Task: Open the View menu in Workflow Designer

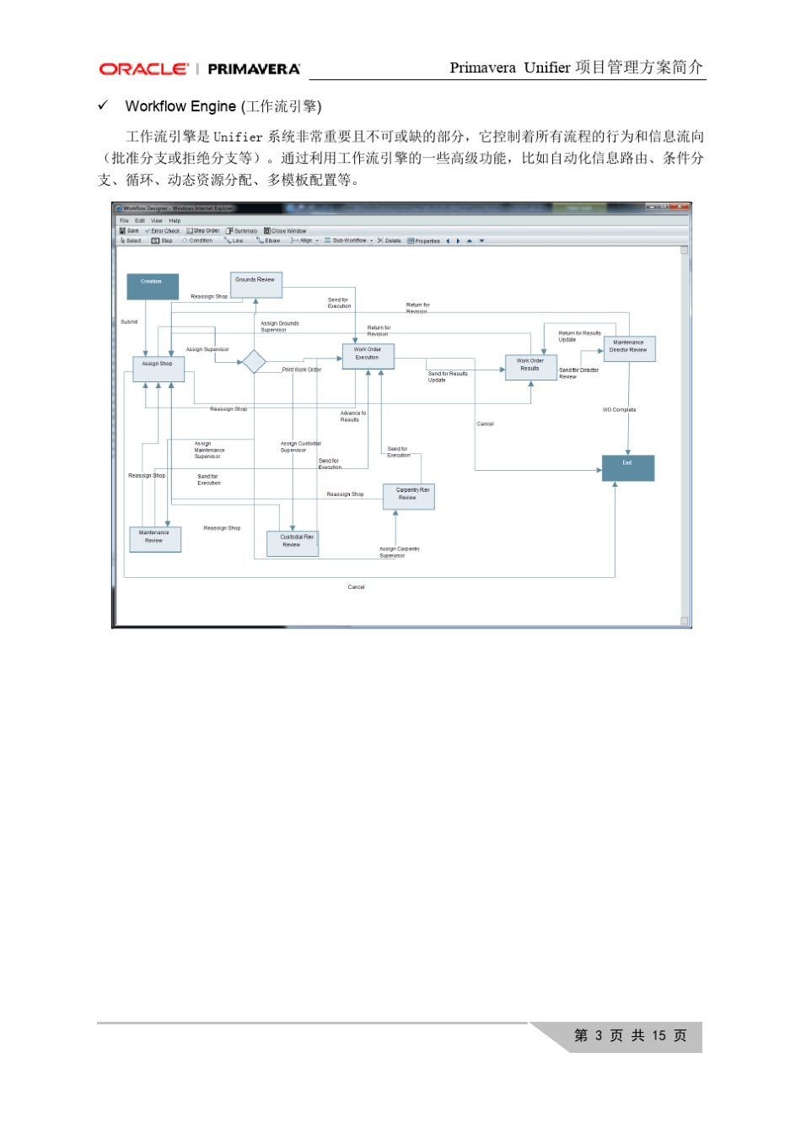Action: click(157, 221)
